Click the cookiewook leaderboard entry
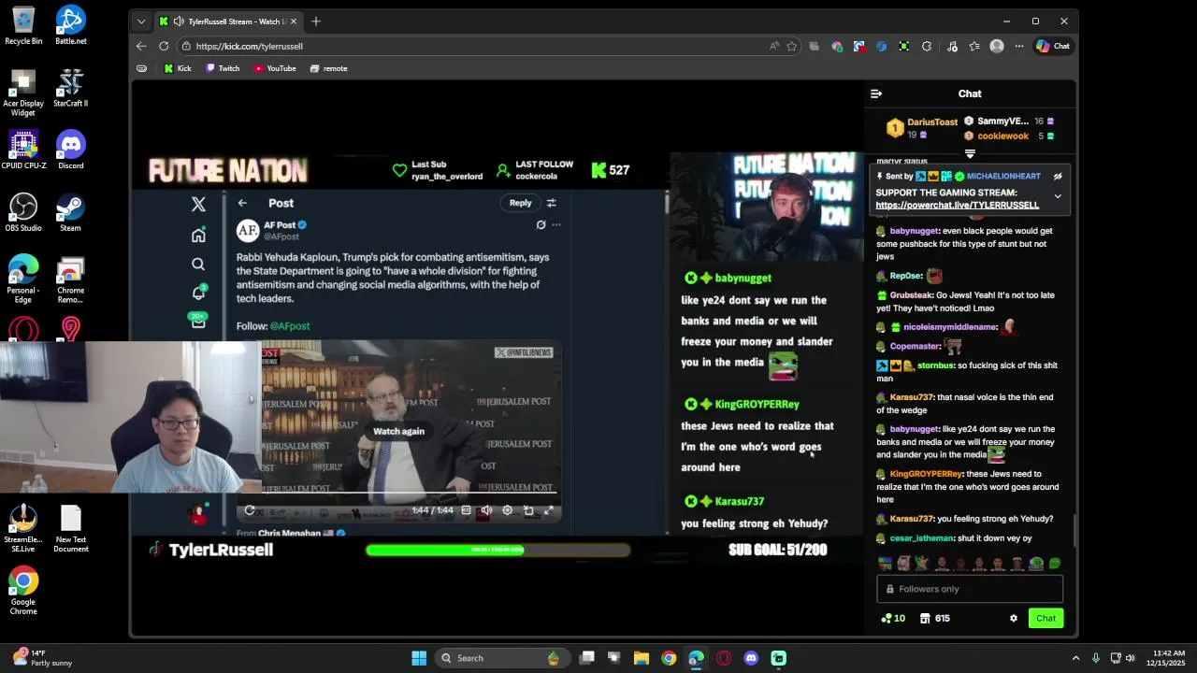The width and height of the screenshot is (1197, 673). click(x=1002, y=136)
